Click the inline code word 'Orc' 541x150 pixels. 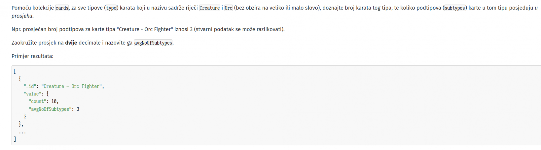click(x=229, y=8)
